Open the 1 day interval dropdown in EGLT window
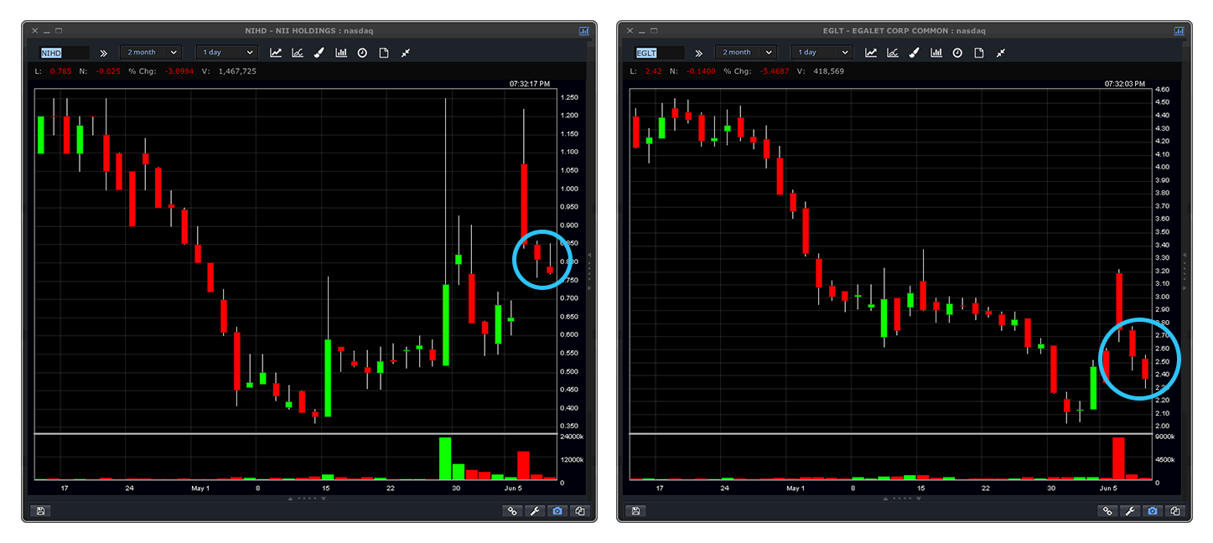Screen dimensions: 1213x543 click(x=822, y=52)
